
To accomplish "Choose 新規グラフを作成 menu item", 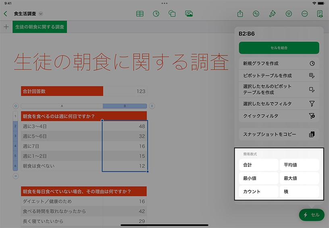I will pyautogui.click(x=279, y=64).
